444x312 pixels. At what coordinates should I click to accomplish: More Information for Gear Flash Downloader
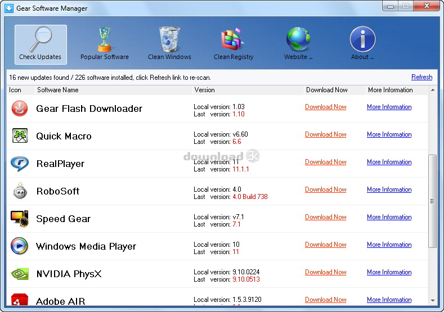tap(389, 107)
